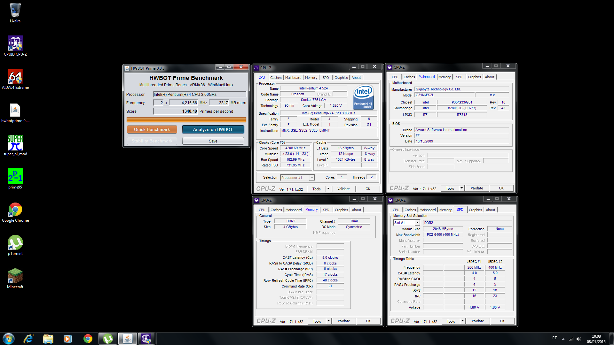Open About tab in the CPU-Z window showing the SPD tab

[491, 210]
